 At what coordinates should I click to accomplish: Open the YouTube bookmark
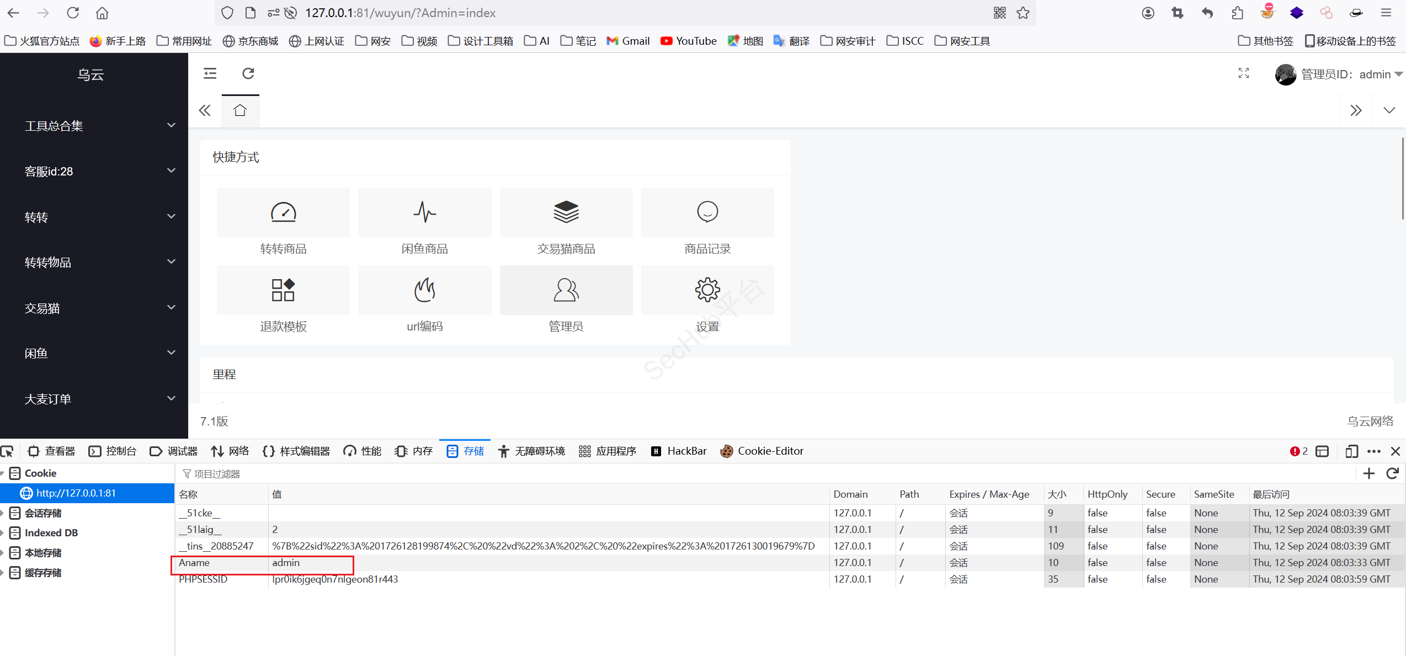pyautogui.click(x=689, y=41)
